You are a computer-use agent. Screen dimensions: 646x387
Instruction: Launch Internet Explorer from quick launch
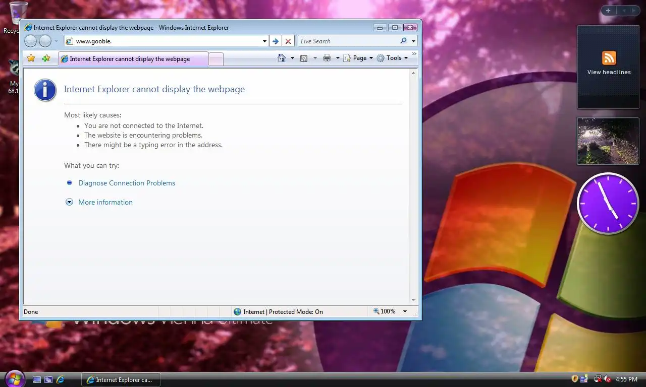tap(61, 379)
